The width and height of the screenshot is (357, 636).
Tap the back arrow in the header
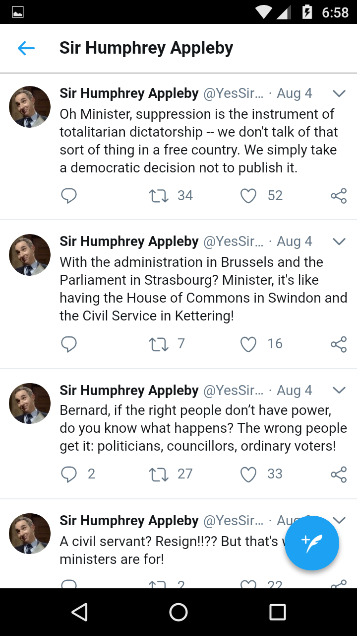tap(26, 48)
